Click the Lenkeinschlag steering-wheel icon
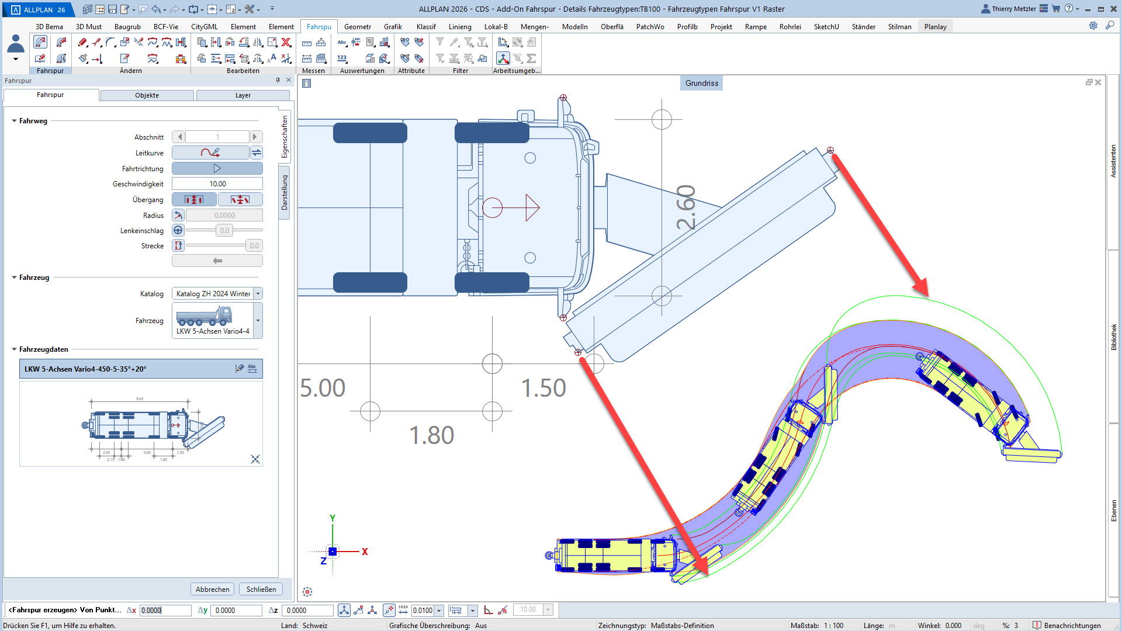Image resolution: width=1122 pixels, height=631 pixels. pos(178,230)
